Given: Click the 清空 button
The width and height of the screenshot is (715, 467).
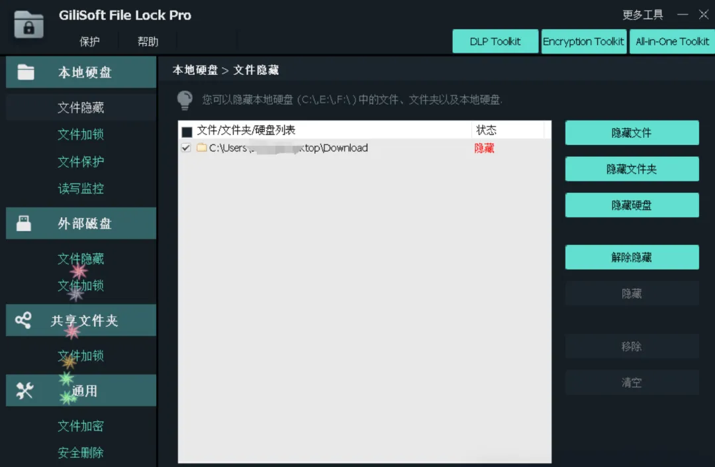Looking at the screenshot, I should click(632, 382).
